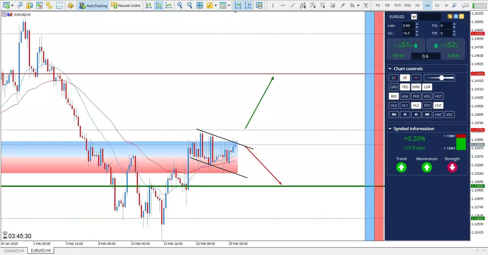Open the chart templates icon

coord(223,5)
